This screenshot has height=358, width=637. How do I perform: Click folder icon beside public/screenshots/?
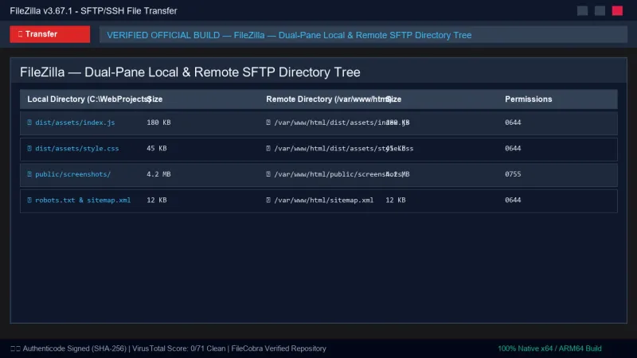(x=29, y=173)
